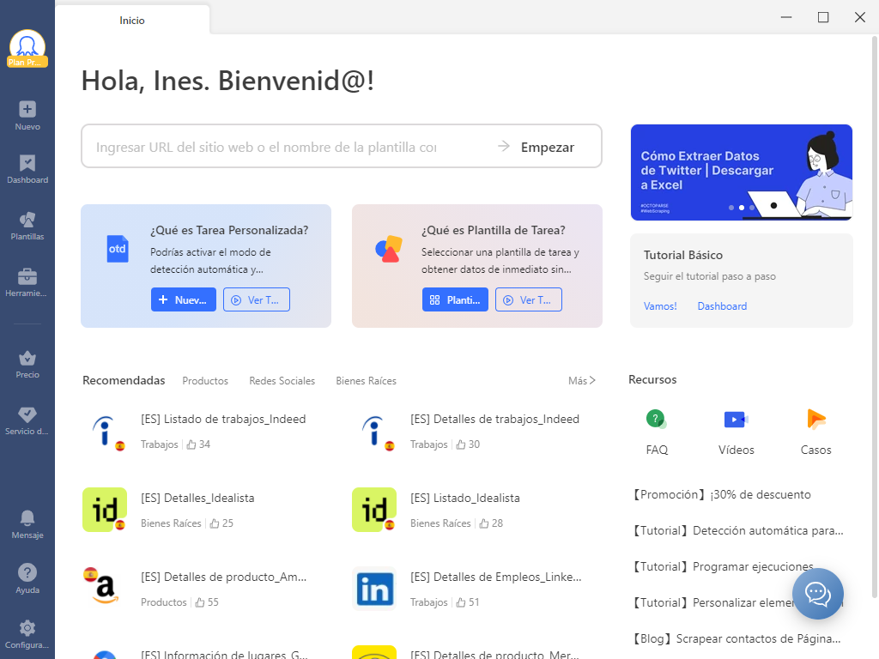Open the 30% de descuento promotion link
879x659 pixels.
[x=722, y=495]
